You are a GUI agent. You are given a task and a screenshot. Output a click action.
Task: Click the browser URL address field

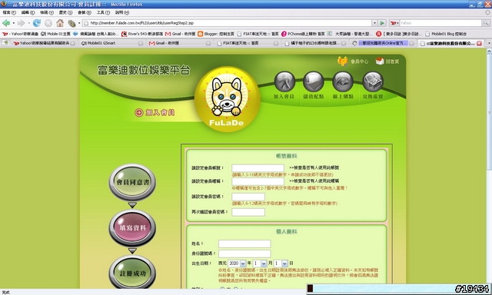pos(228,23)
